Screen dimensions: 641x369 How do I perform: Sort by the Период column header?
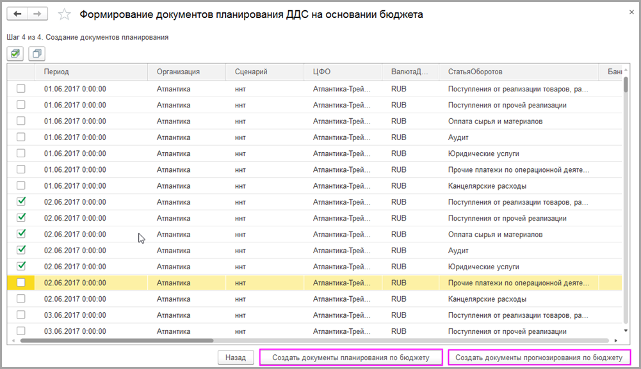click(x=56, y=72)
